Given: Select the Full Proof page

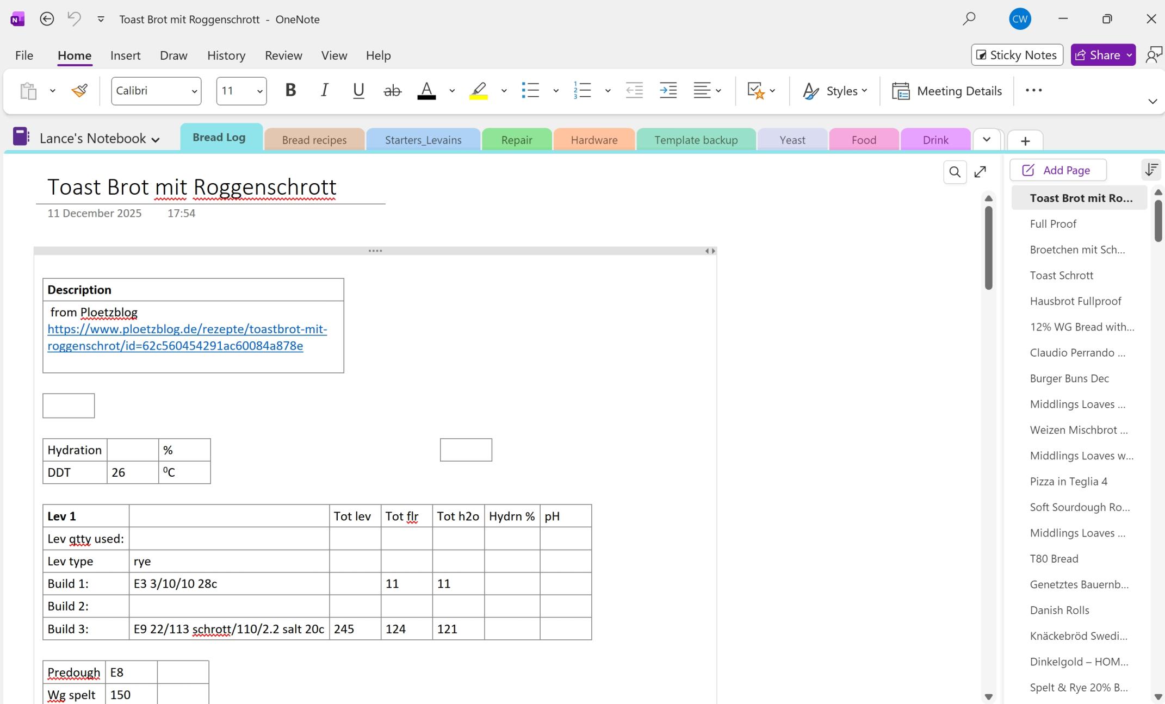Looking at the screenshot, I should pyautogui.click(x=1053, y=223).
